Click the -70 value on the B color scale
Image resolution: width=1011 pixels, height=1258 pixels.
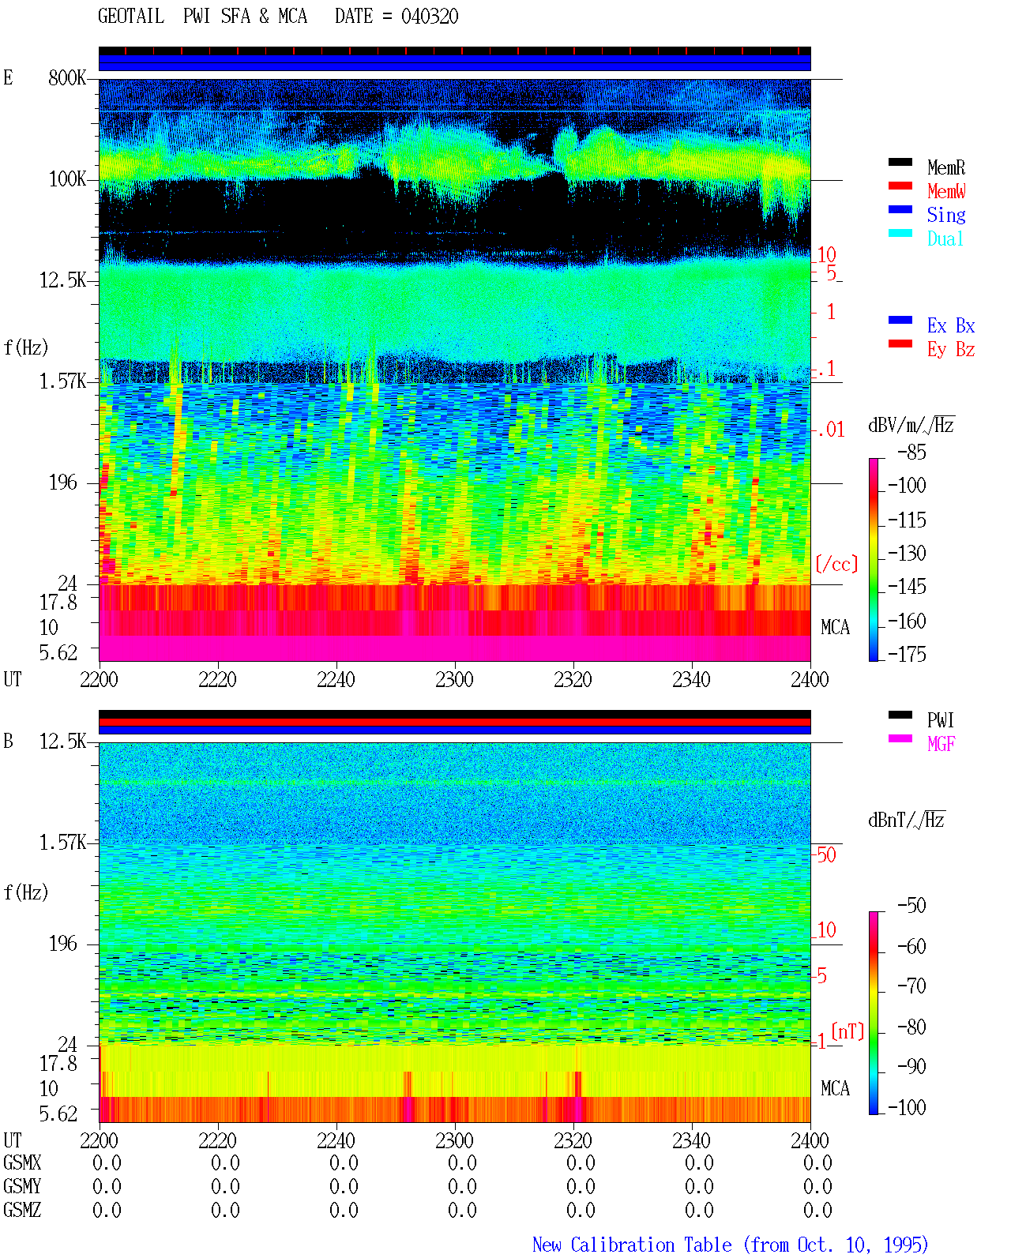coord(912,986)
